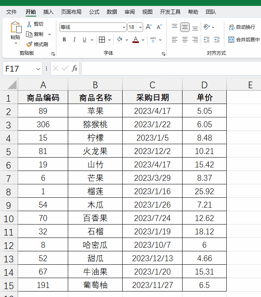
Task: Increase font size with the larger A icon
Action: [149, 27]
